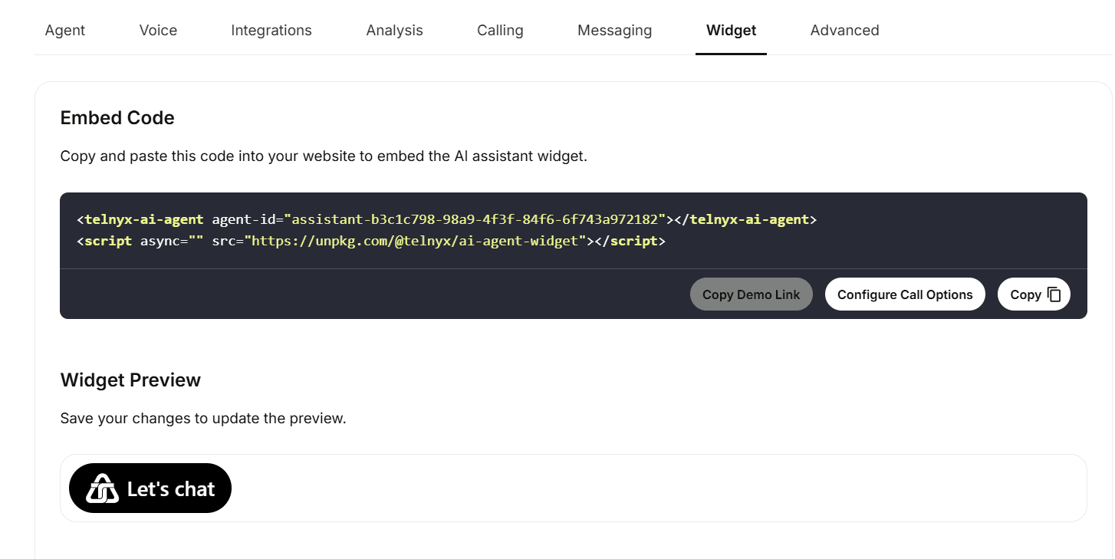
Task: Switch to the Analysis tab
Action: [x=394, y=30]
